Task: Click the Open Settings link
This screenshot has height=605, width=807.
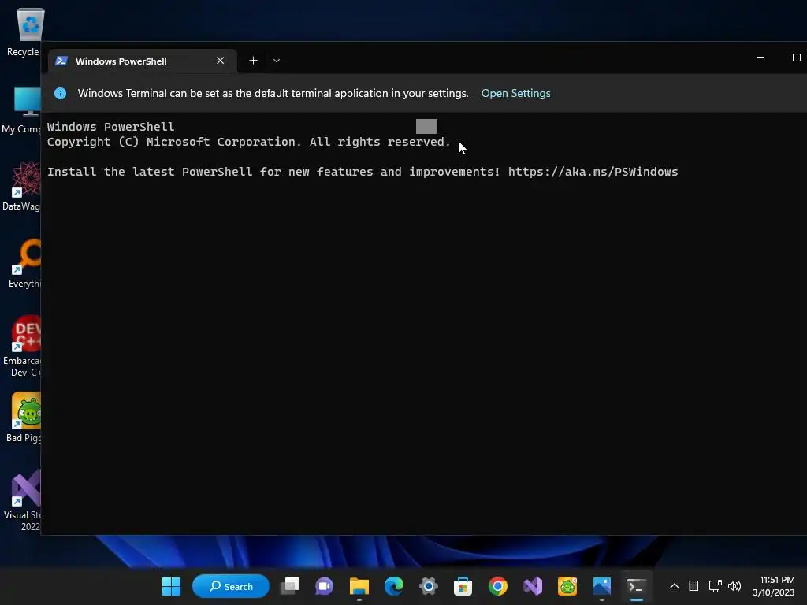Action: [x=515, y=93]
